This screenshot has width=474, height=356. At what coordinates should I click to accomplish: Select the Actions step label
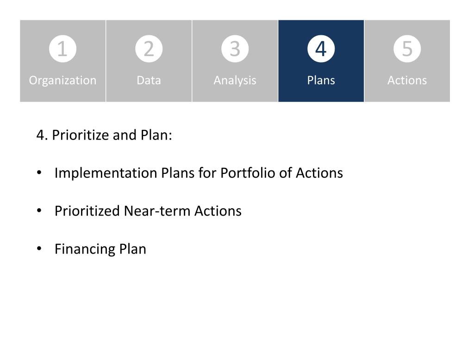pyautogui.click(x=407, y=80)
